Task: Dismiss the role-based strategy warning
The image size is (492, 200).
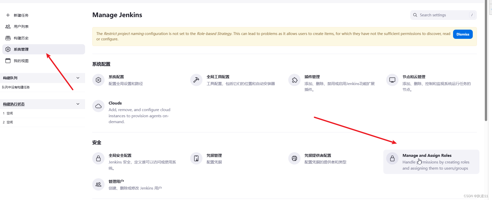Action: coord(463,34)
